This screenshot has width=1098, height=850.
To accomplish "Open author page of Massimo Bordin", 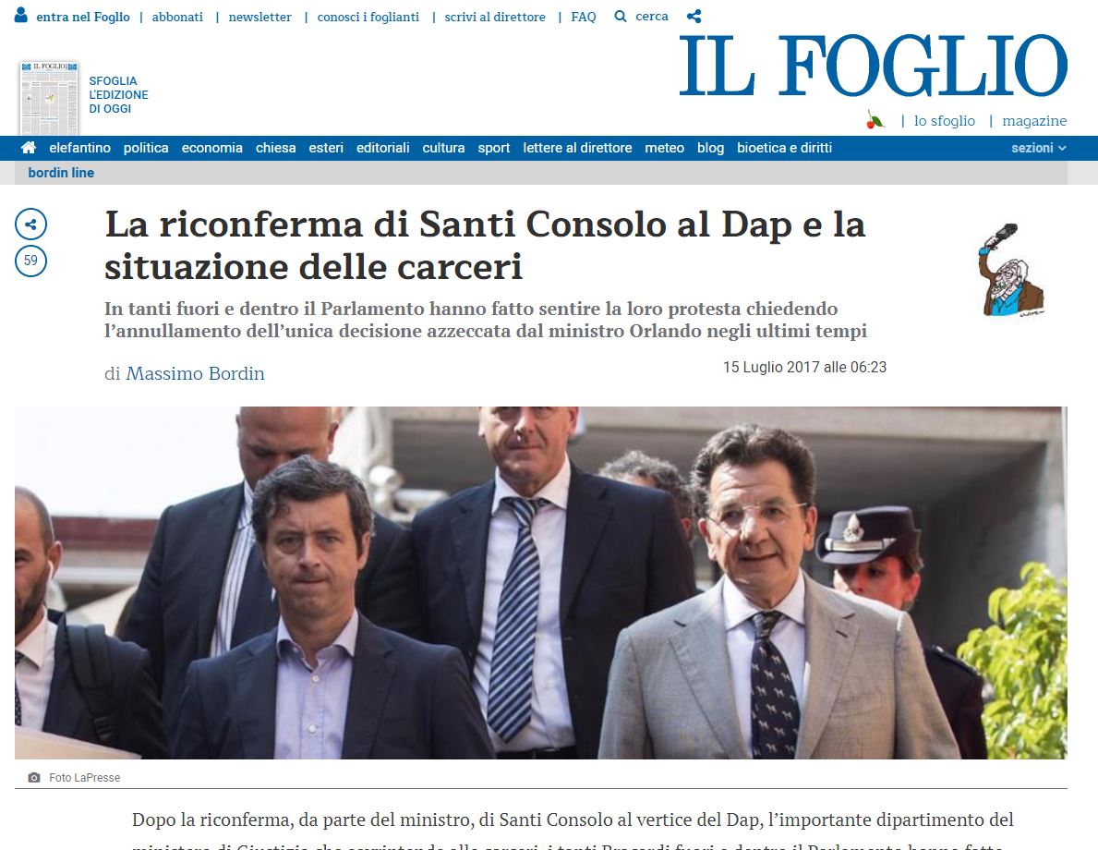I will [195, 373].
